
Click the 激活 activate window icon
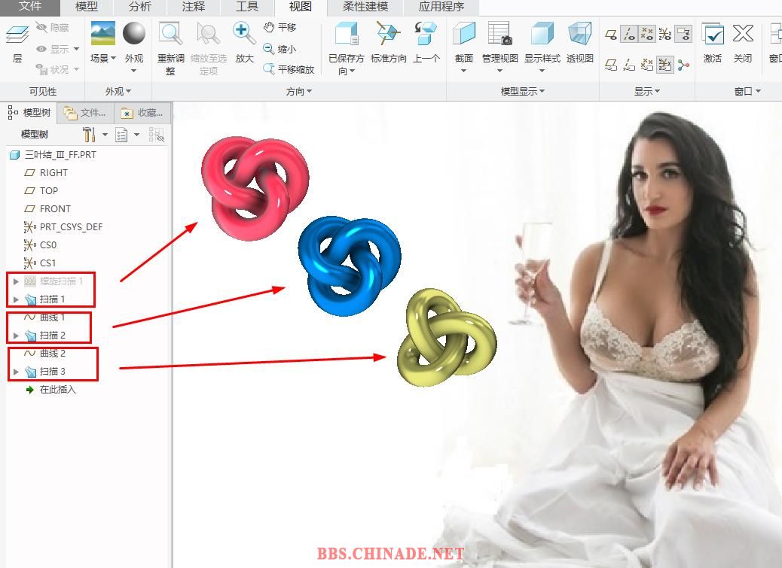pos(713,35)
